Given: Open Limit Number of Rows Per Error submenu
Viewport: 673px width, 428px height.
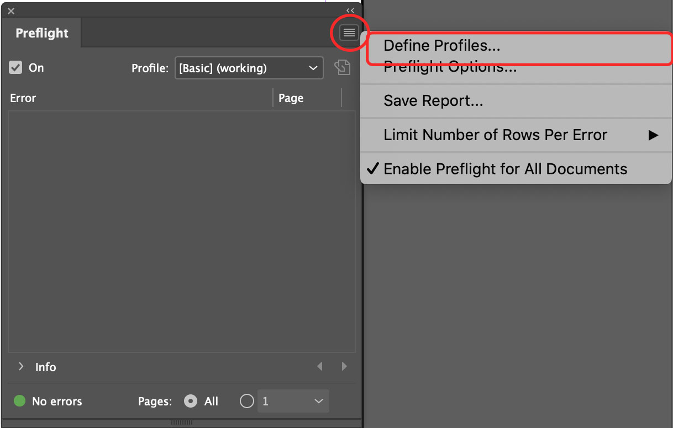Looking at the screenshot, I should [x=516, y=135].
